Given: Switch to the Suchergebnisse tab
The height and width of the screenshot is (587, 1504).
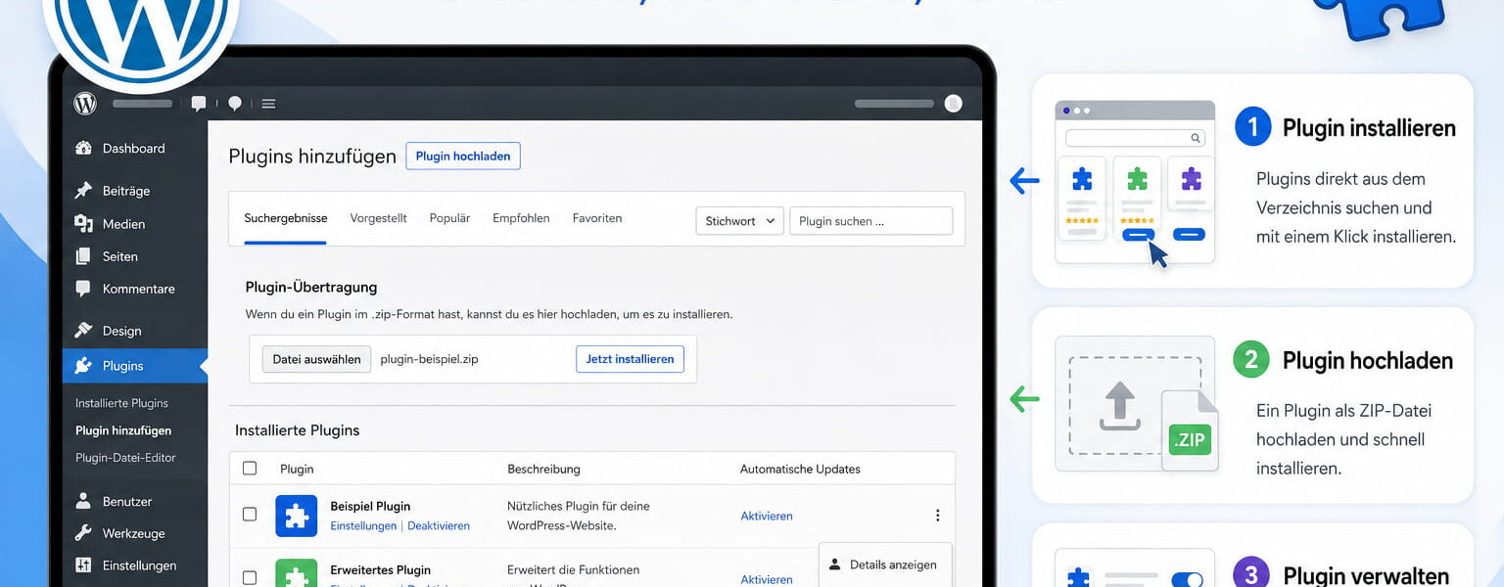Looking at the screenshot, I should 286,218.
